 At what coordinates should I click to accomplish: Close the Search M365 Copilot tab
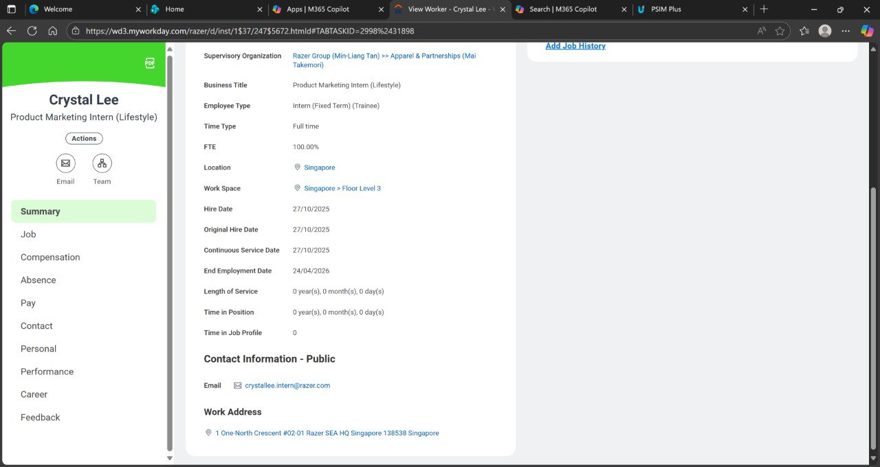[624, 10]
